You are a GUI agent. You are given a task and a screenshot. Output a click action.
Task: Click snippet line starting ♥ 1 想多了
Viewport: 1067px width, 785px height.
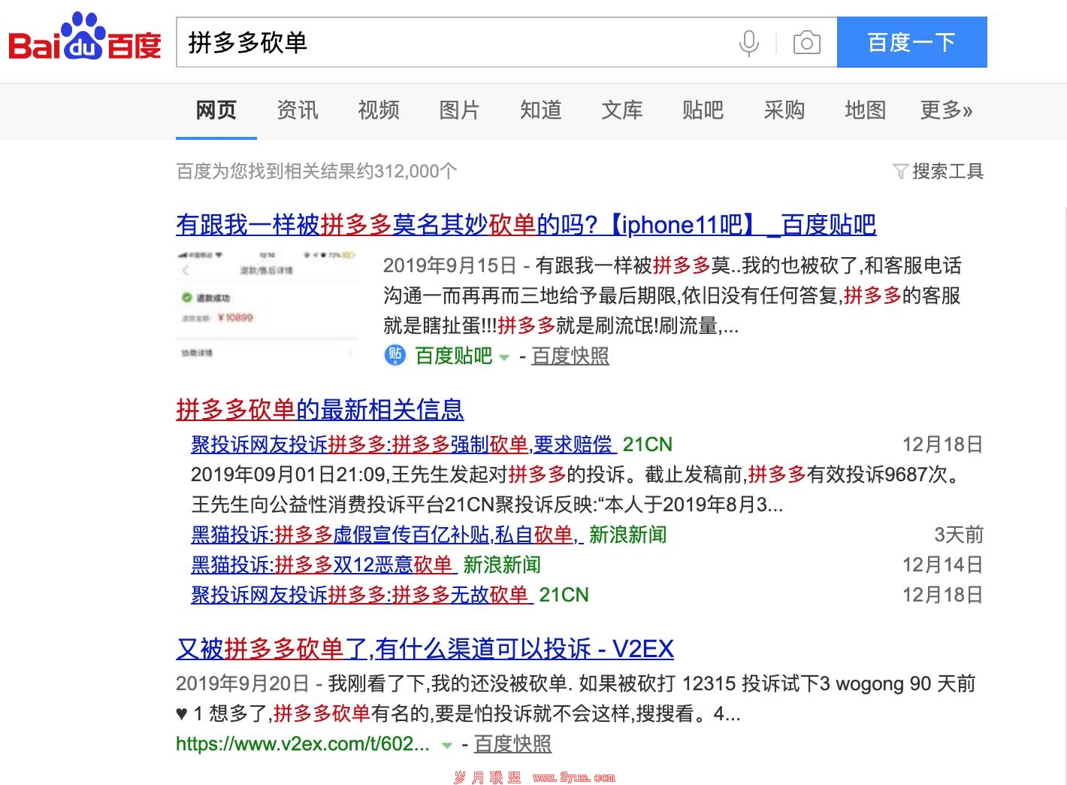tap(458, 714)
